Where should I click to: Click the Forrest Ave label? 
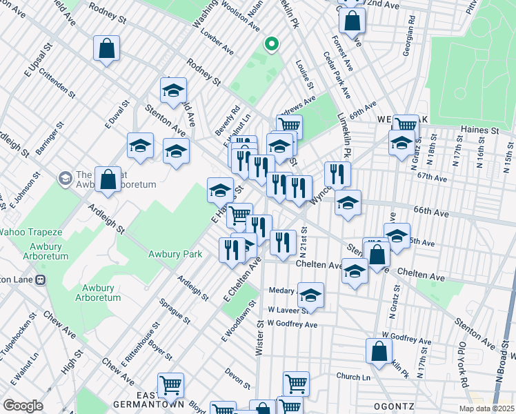click(342, 53)
